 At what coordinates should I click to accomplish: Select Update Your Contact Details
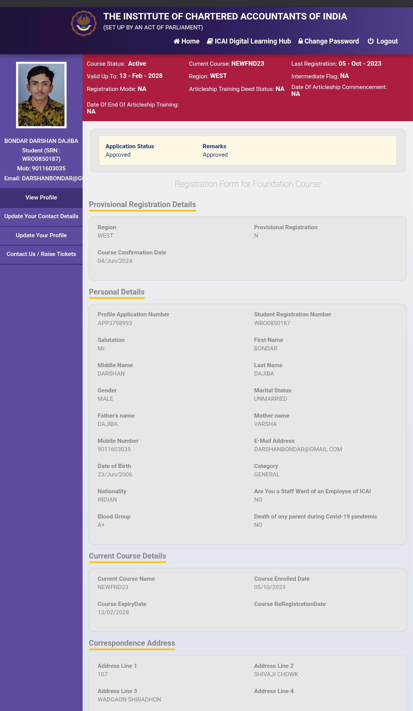pos(41,216)
